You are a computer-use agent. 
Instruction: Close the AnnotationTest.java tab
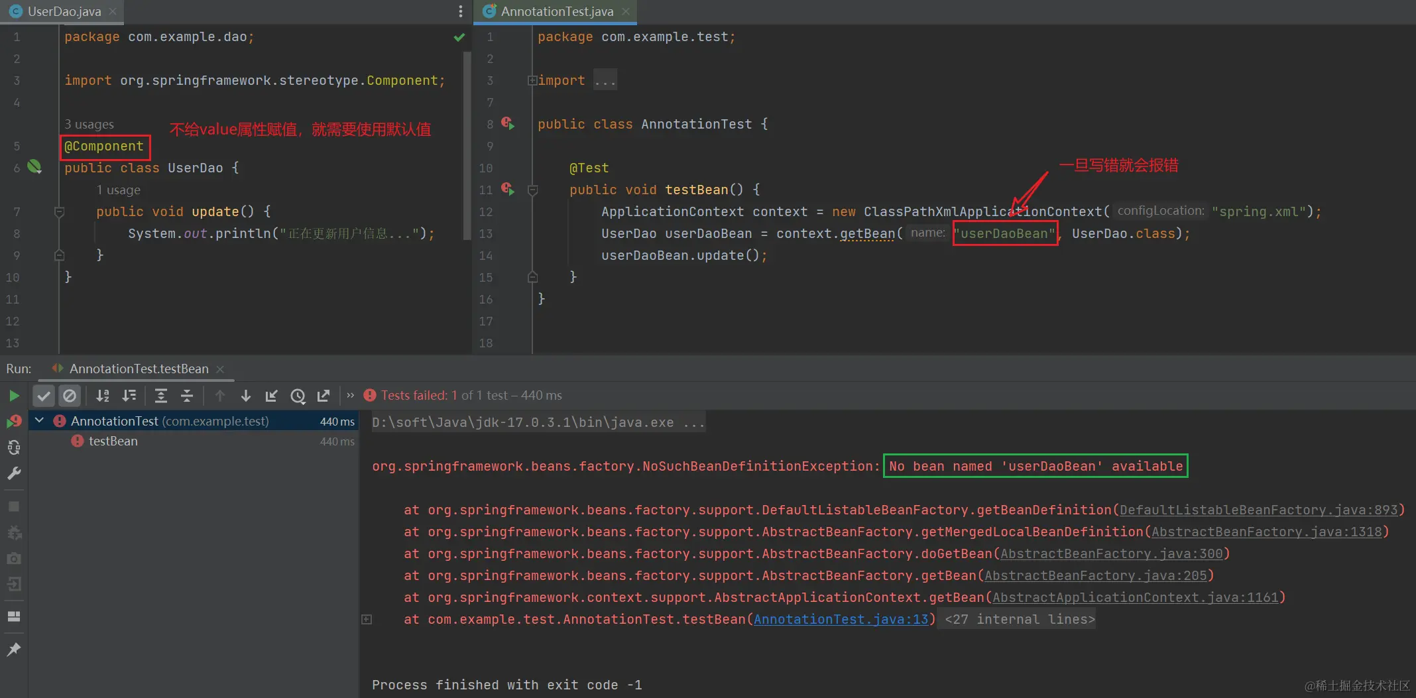[x=626, y=11]
